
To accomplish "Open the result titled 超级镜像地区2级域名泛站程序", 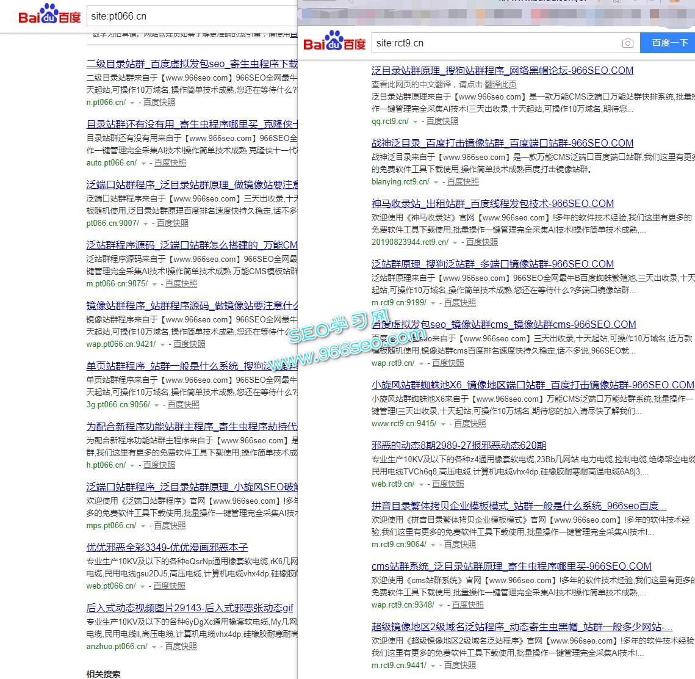I will (522, 626).
